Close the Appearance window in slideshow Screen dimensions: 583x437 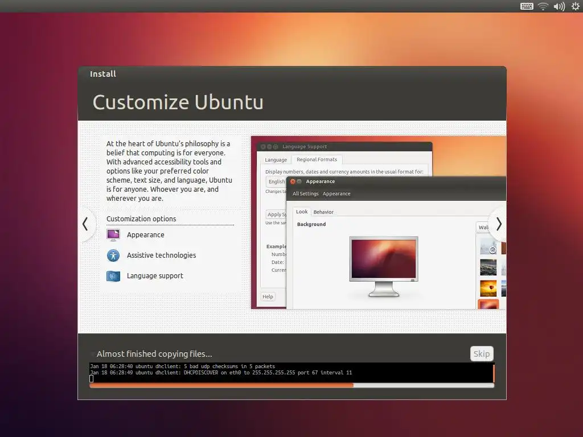click(293, 182)
